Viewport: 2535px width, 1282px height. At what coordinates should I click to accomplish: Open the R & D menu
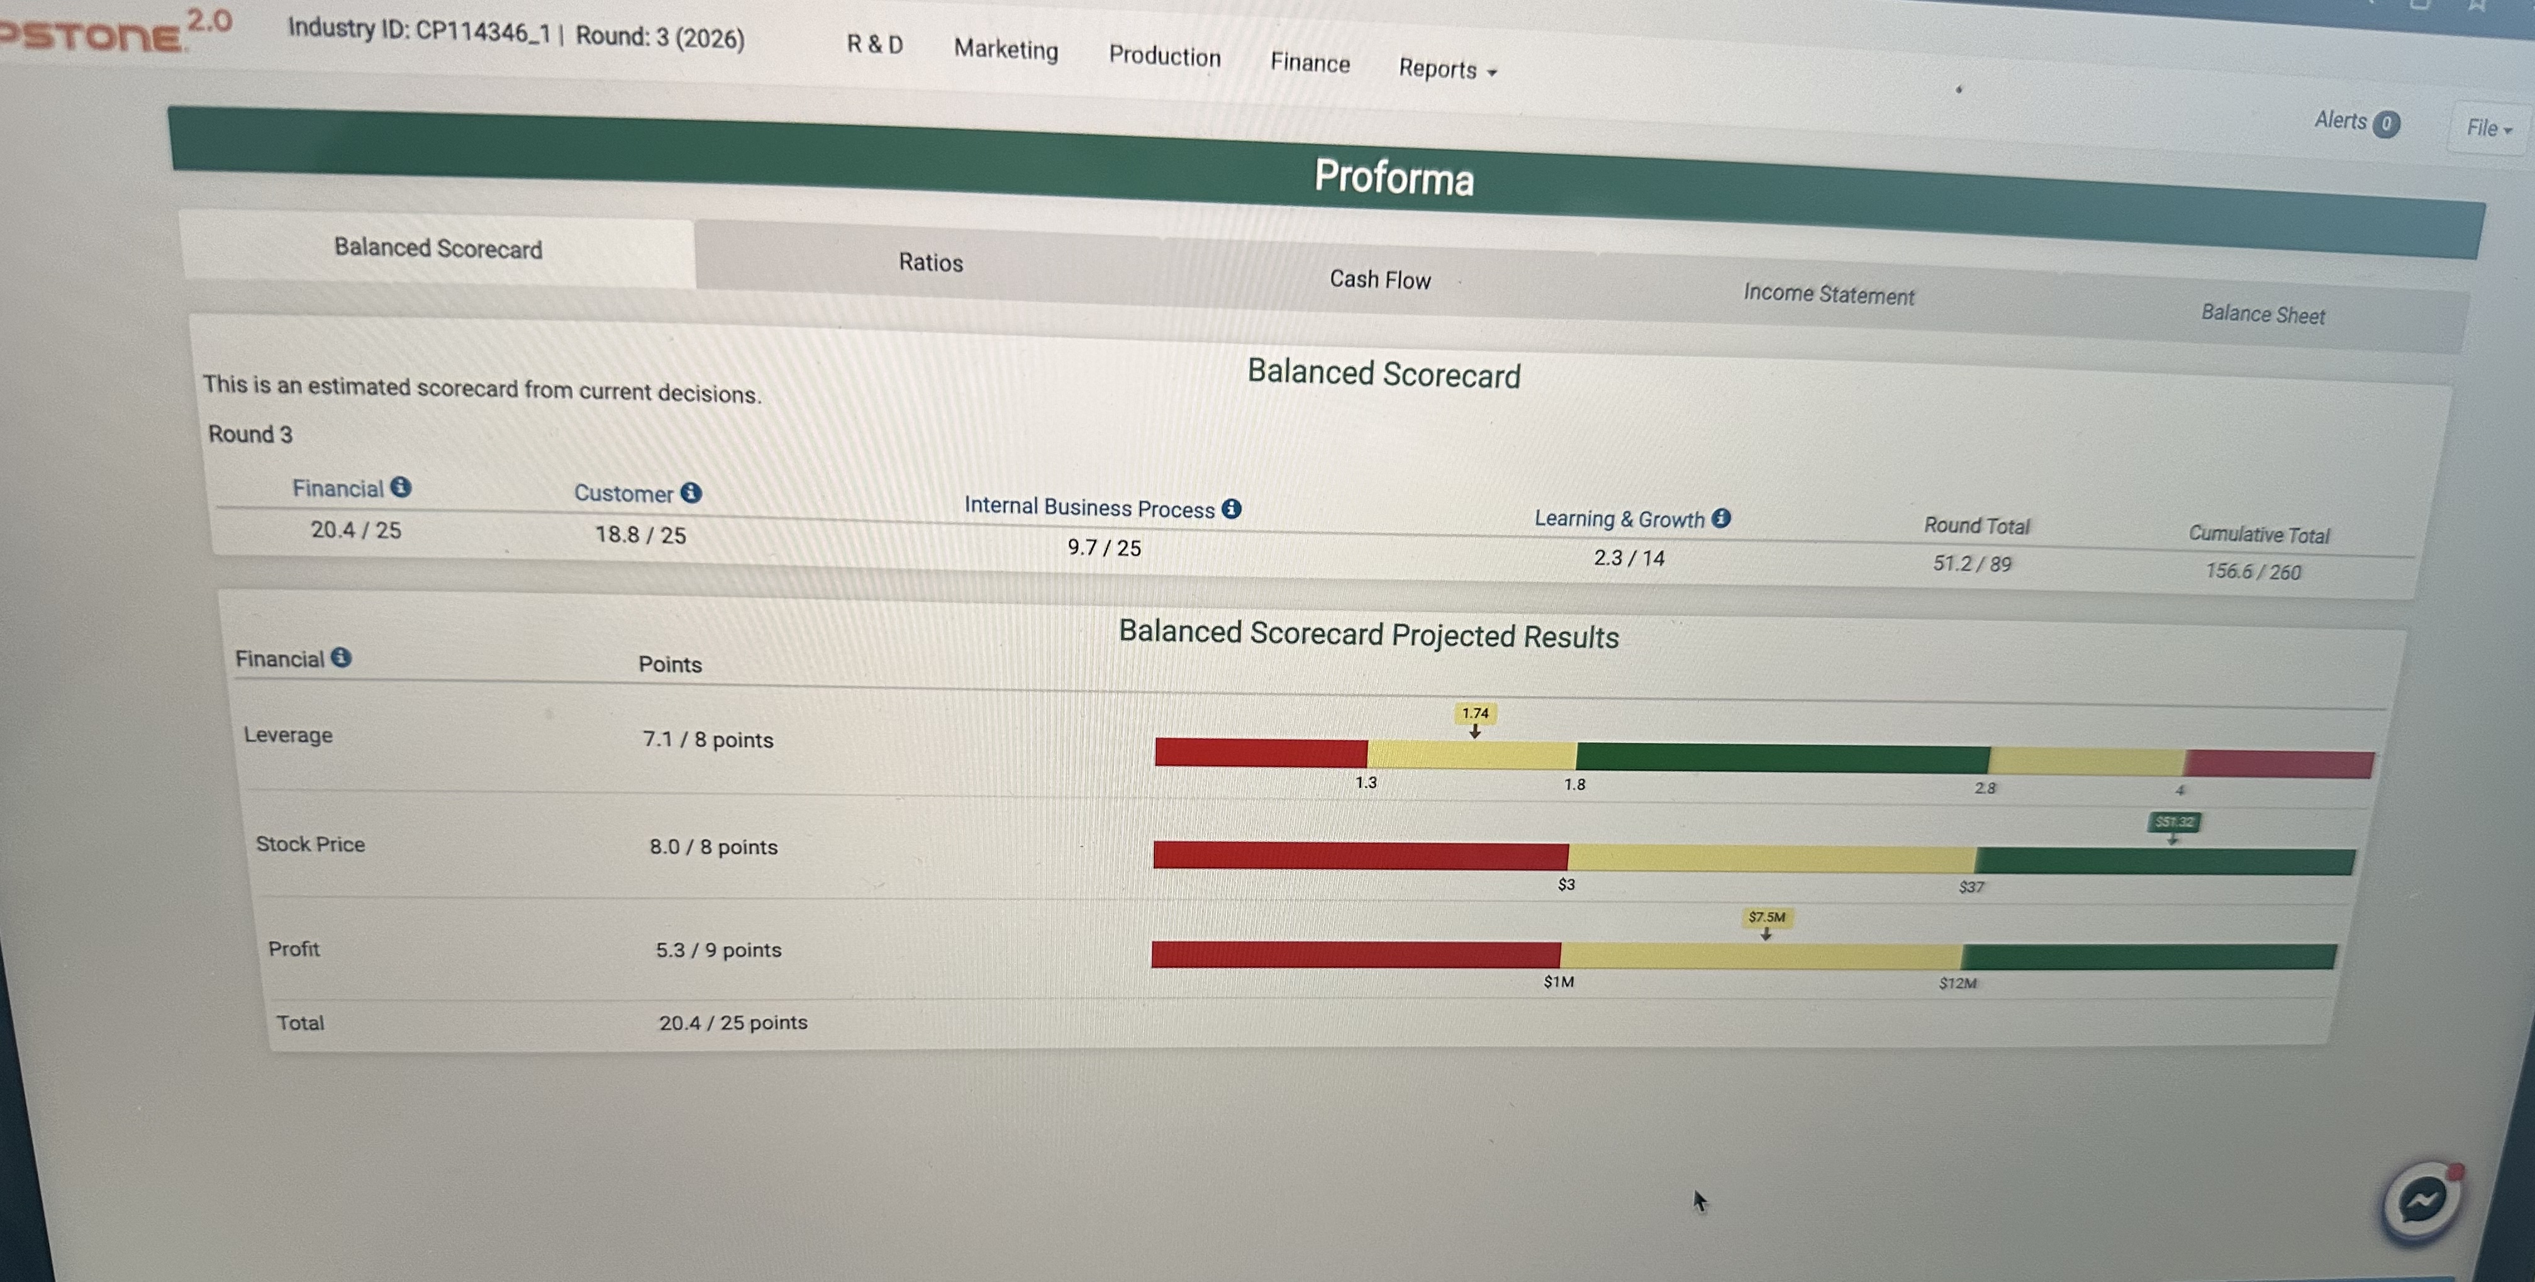[x=875, y=44]
